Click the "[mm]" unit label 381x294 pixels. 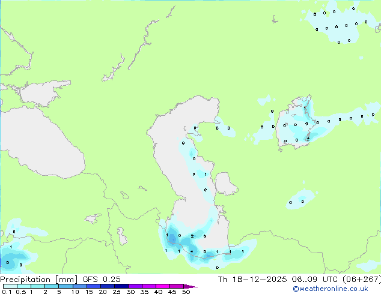pos(66,280)
